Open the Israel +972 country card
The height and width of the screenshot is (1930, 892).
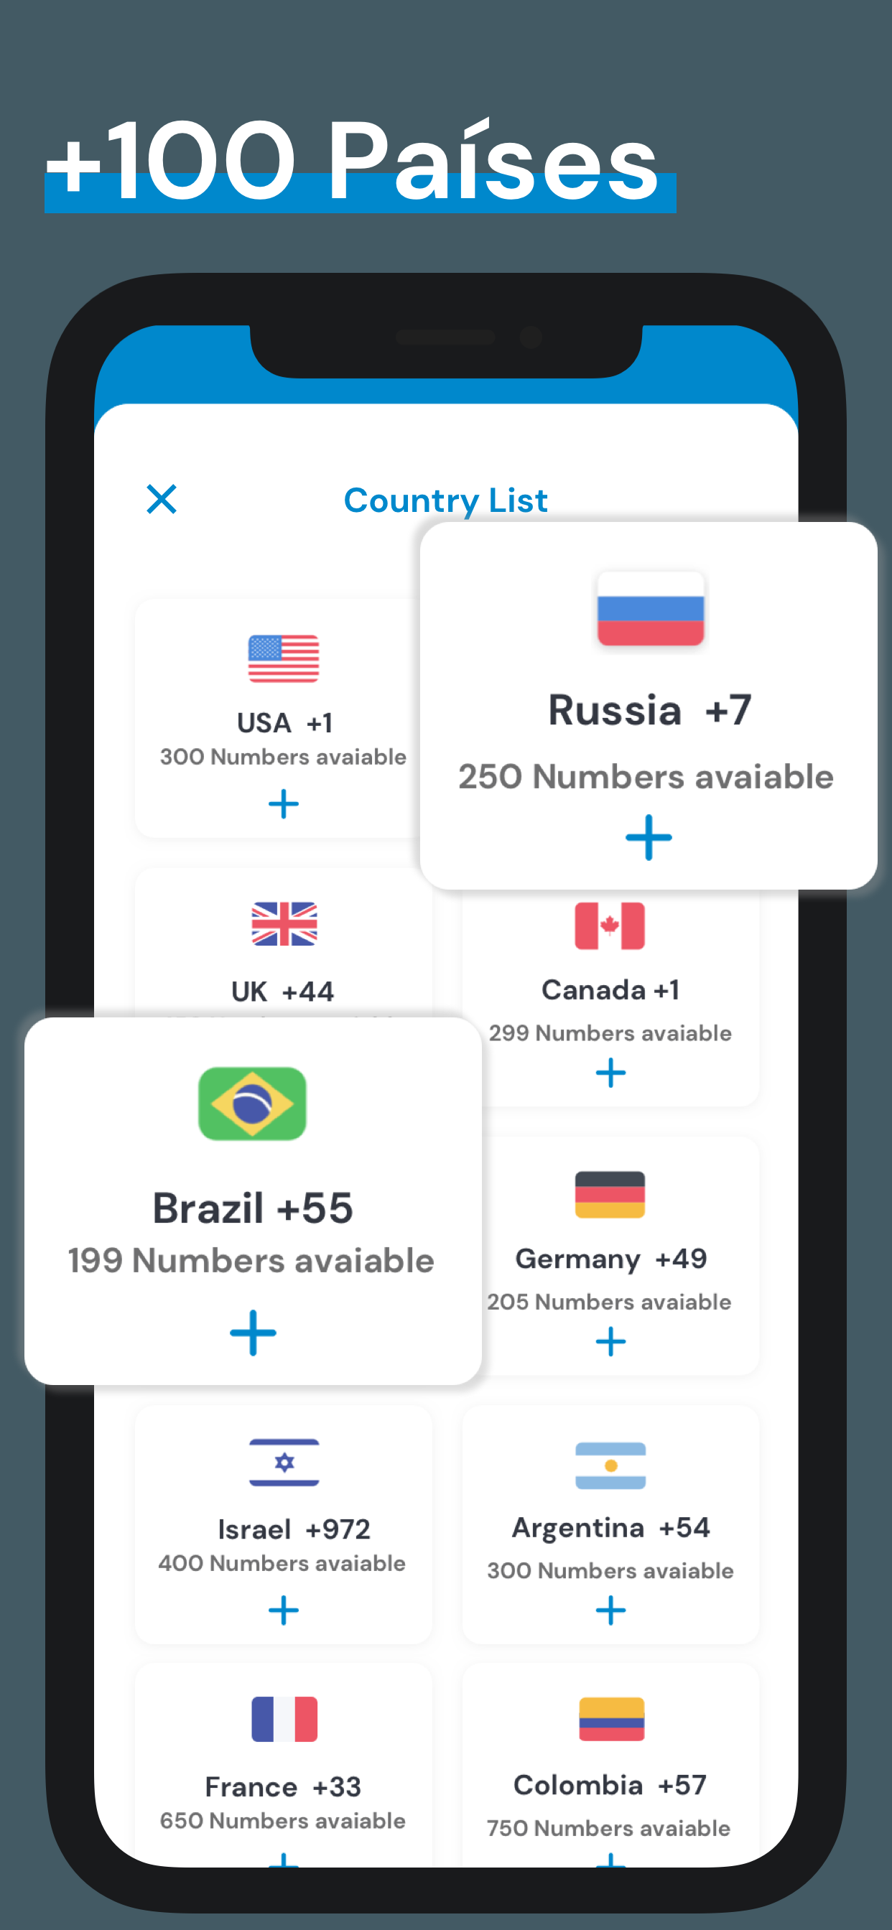(x=284, y=1524)
